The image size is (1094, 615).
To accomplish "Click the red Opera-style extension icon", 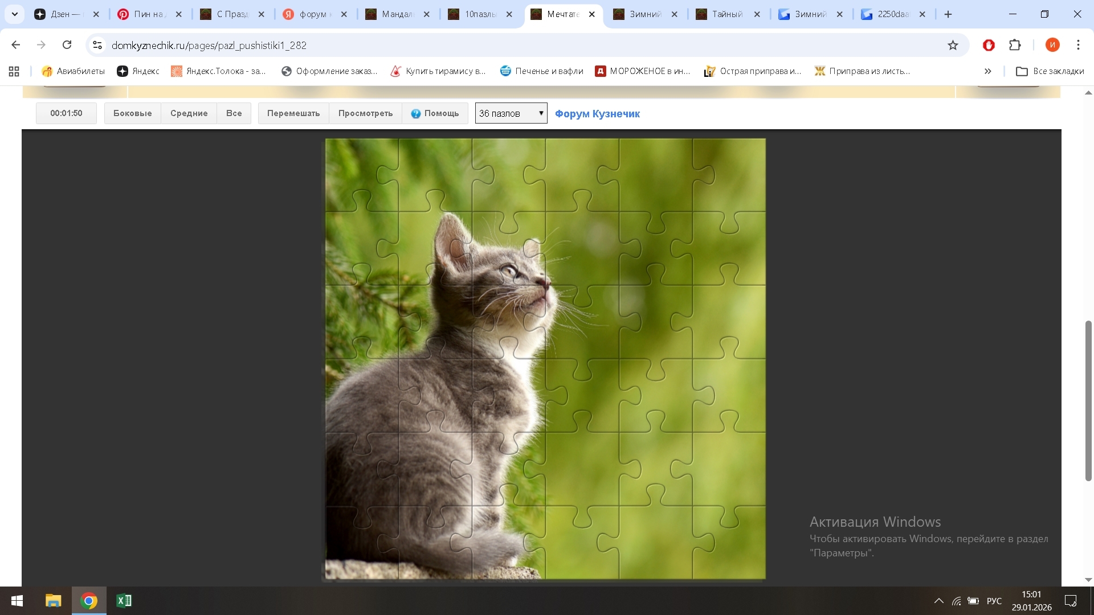I will (989, 45).
